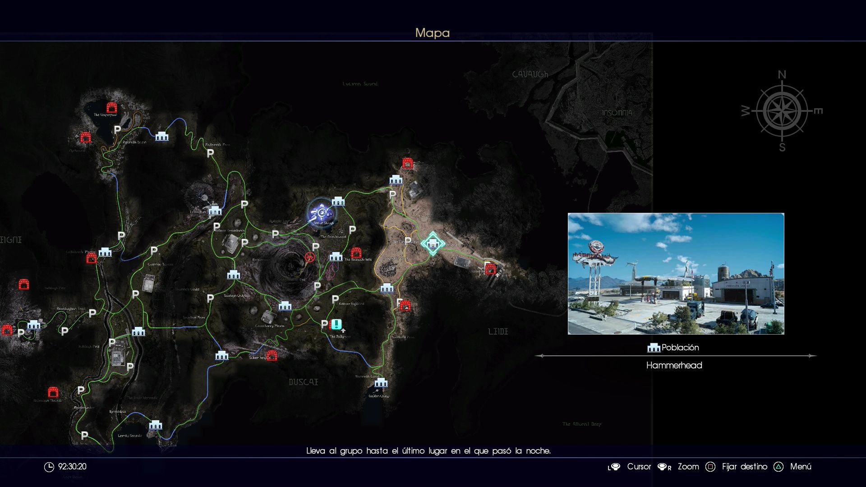Select the town icon east of Vesperpool
The height and width of the screenshot is (487, 866).
point(162,136)
